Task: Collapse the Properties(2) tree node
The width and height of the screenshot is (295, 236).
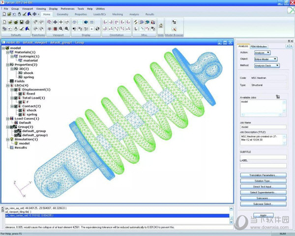Action: click(7, 64)
